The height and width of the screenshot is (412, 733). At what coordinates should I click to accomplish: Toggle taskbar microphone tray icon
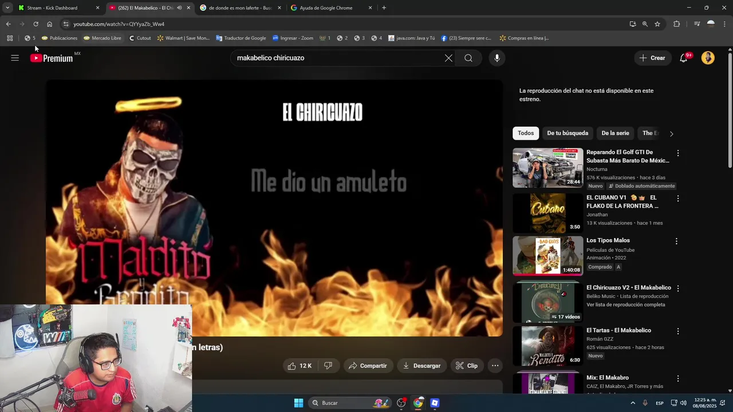pyautogui.click(x=645, y=403)
